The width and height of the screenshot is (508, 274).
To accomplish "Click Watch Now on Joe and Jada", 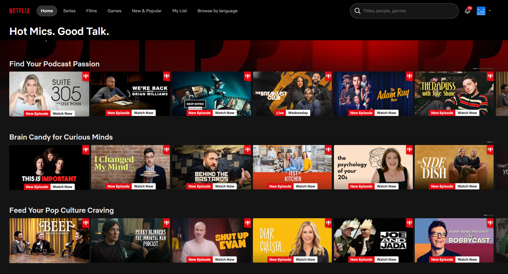I will tap(386, 260).
